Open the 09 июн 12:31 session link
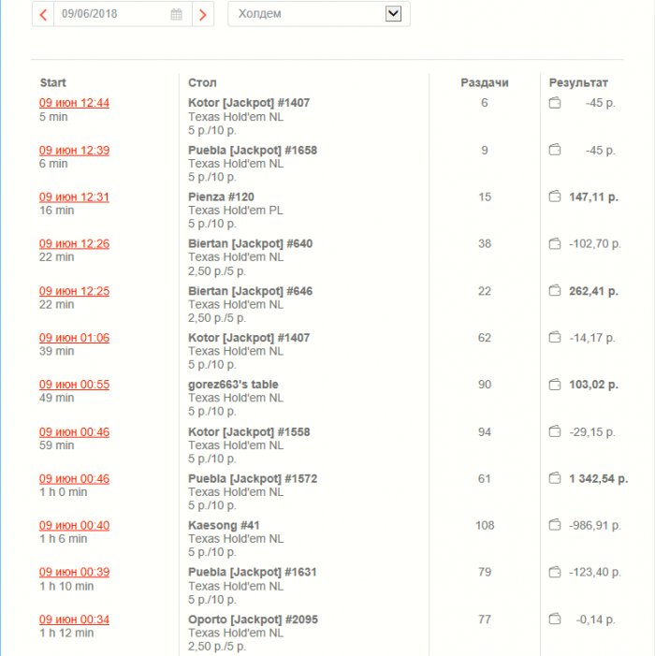This screenshot has width=655, height=656. point(75,197)
